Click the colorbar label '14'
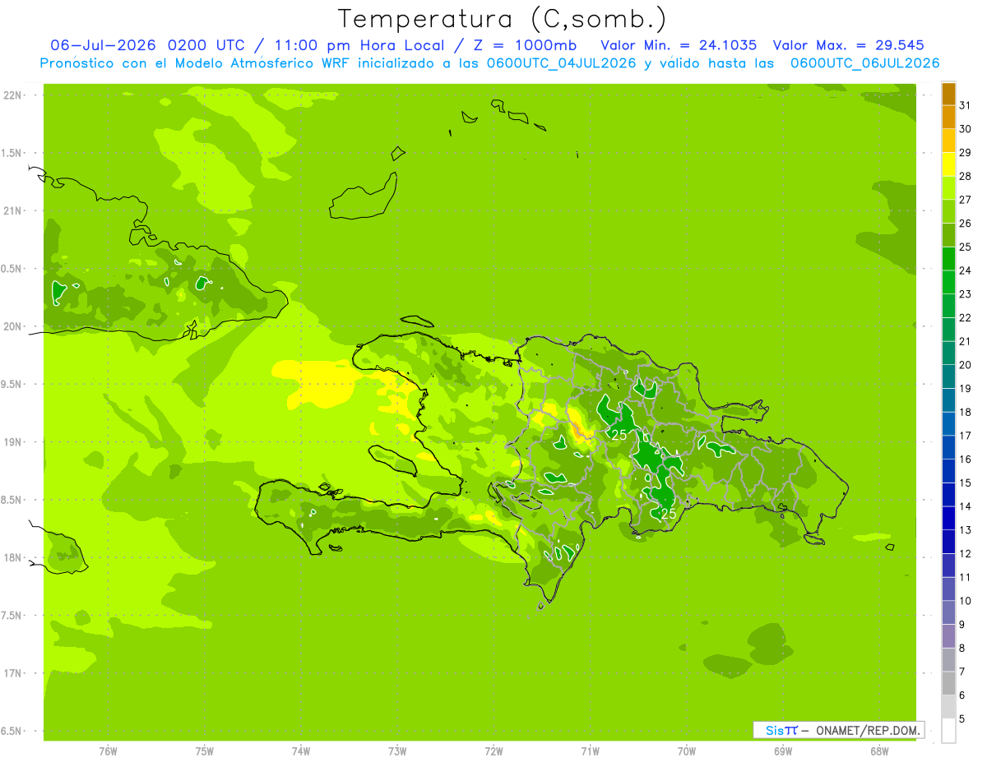 (x=965, y=506)
